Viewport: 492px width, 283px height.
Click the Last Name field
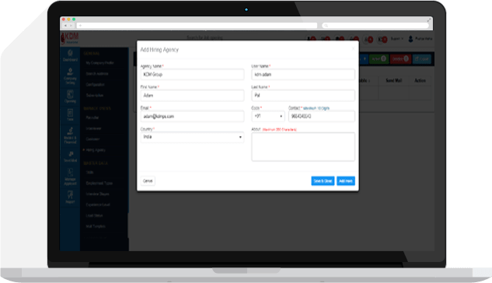pyautogui.click(x=303, y=96)
